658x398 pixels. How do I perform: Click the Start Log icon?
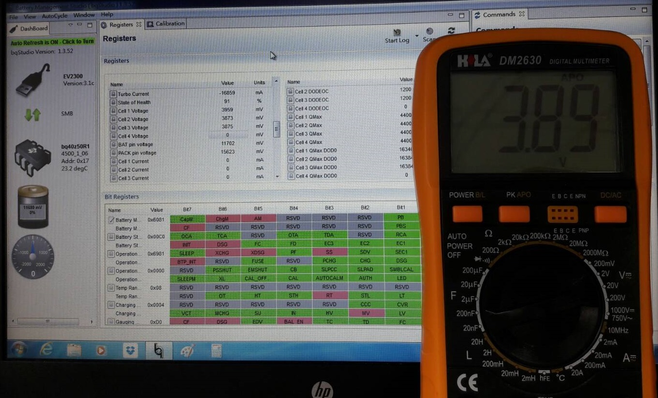coord(397,32)
